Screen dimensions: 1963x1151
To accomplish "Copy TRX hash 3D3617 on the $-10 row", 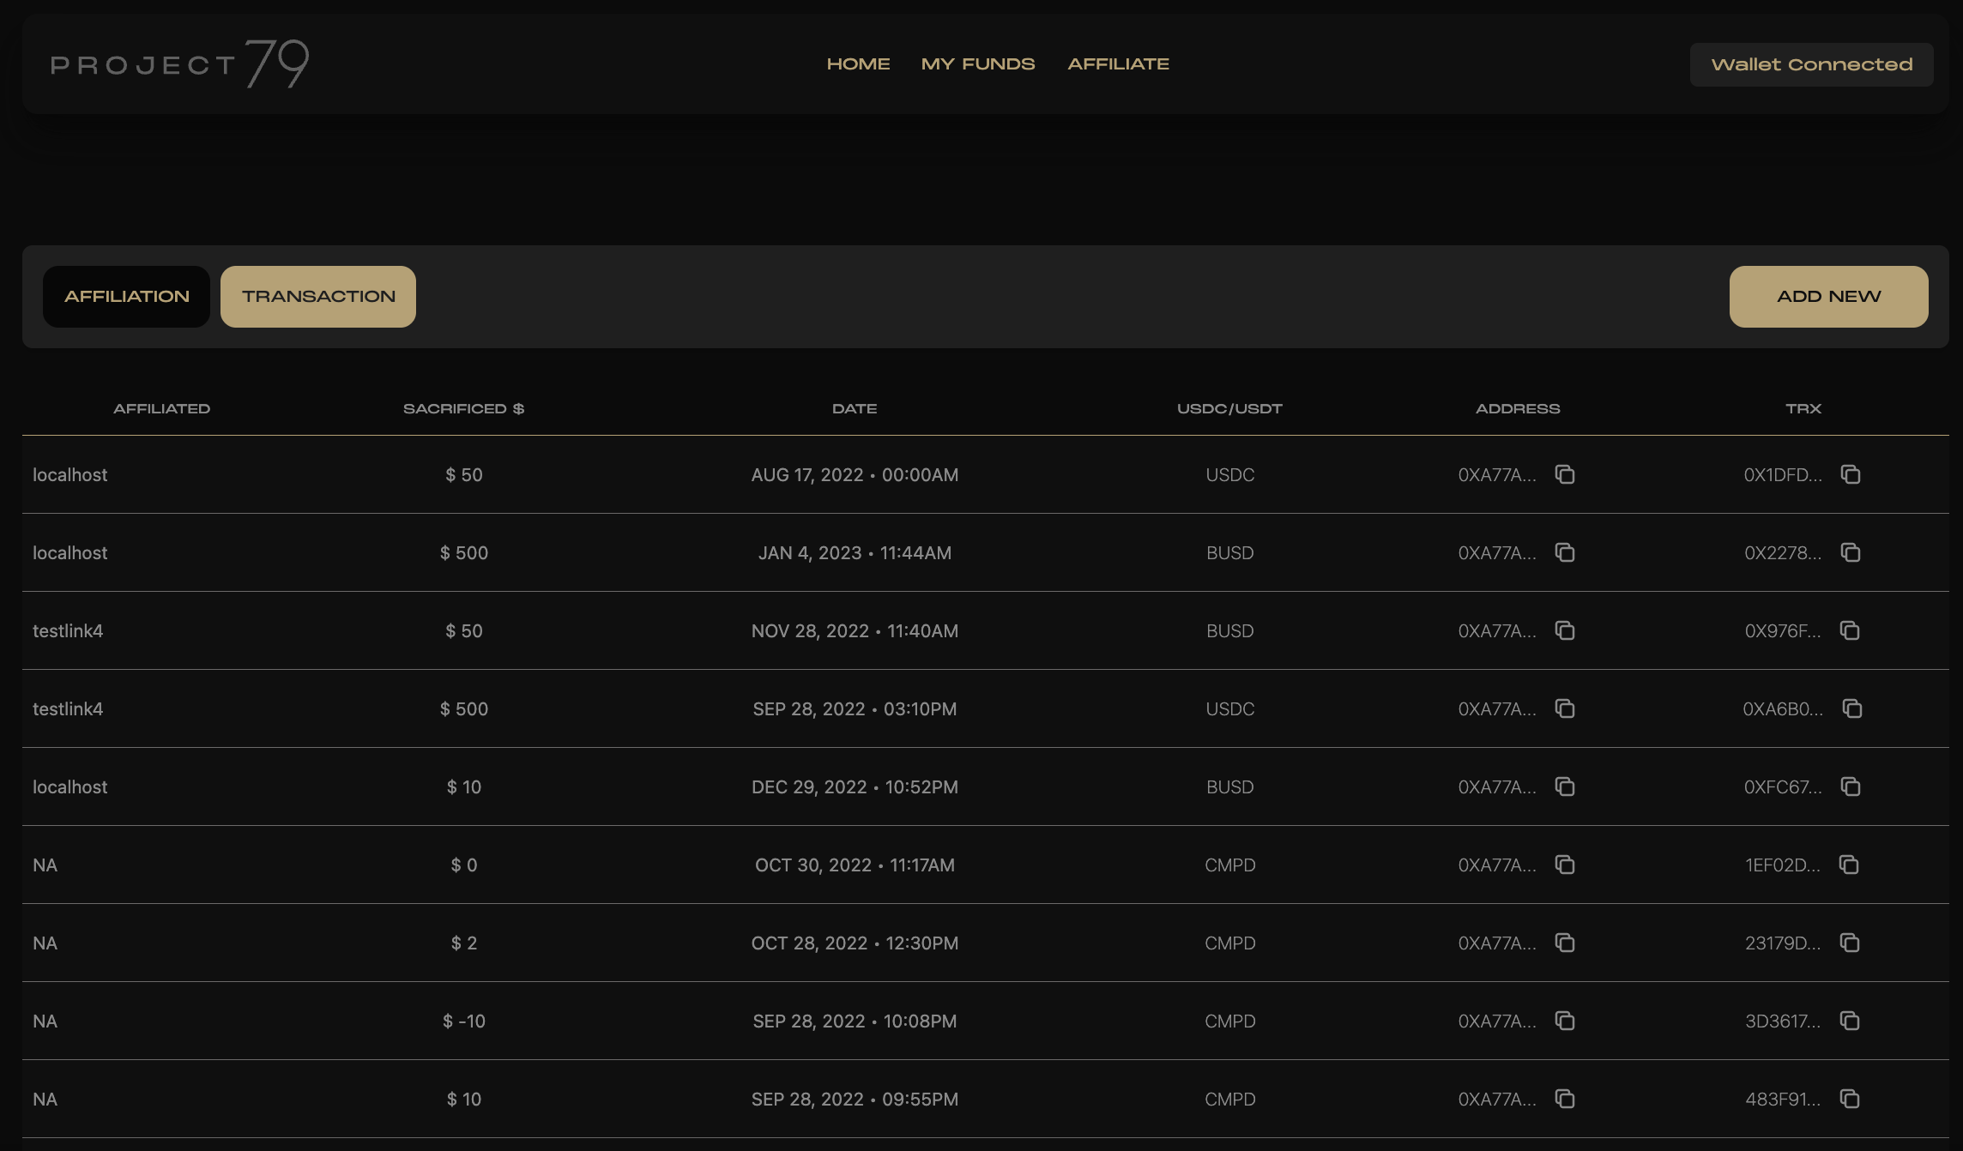I will pyautogui.click(x=1851, y=1021).
